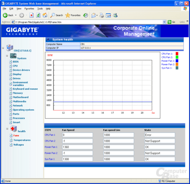Open the Processes tree entry
The image size is (190, 184).
point(19,118)
